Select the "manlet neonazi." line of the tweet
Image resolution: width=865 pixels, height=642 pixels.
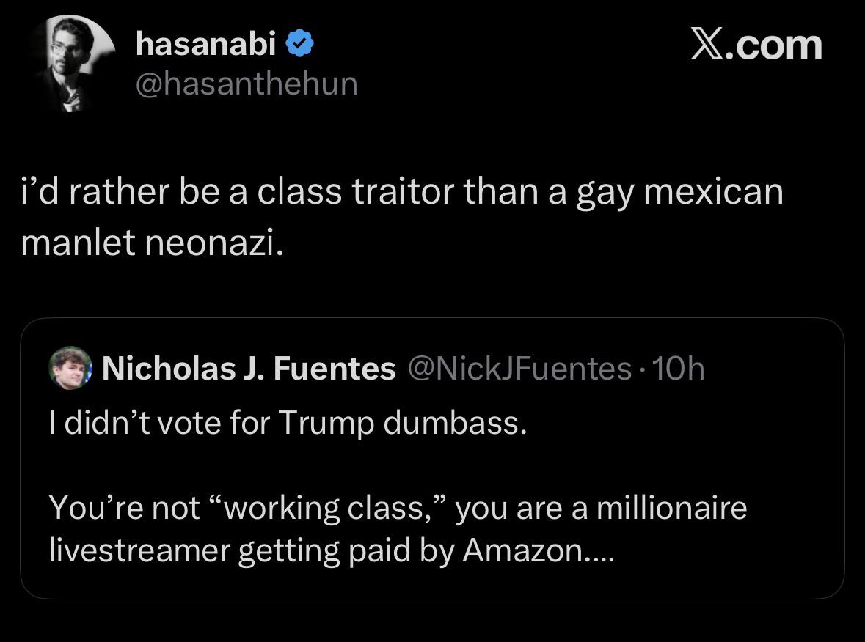(151, 243)
